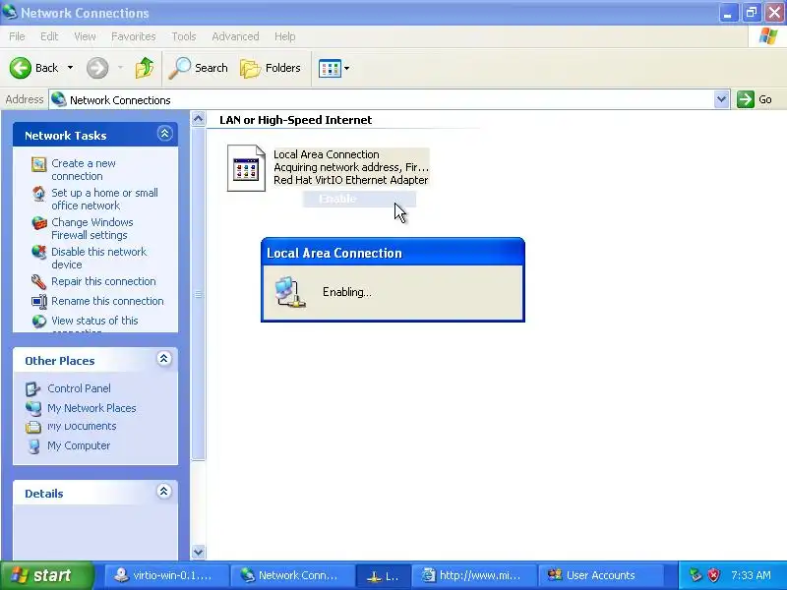Click the Rename connection icon
This screenshot has width=787, height=590.
pyautogui.click(x=38, y=302)
